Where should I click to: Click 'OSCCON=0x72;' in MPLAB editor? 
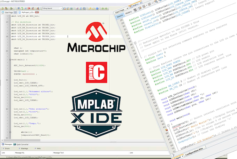tap(180, 125)
